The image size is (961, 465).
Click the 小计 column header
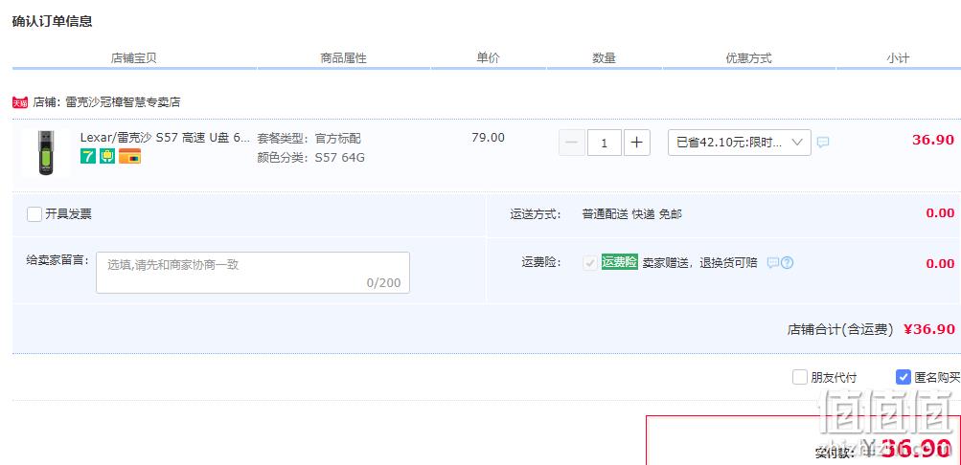pyautogui.click(x=897, y=58)
